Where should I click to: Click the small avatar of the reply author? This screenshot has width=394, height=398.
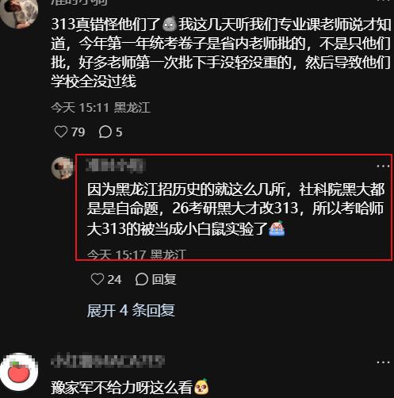tap(63, 168)
